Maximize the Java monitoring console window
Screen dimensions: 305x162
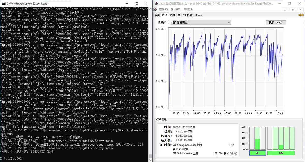coord(289,4)
